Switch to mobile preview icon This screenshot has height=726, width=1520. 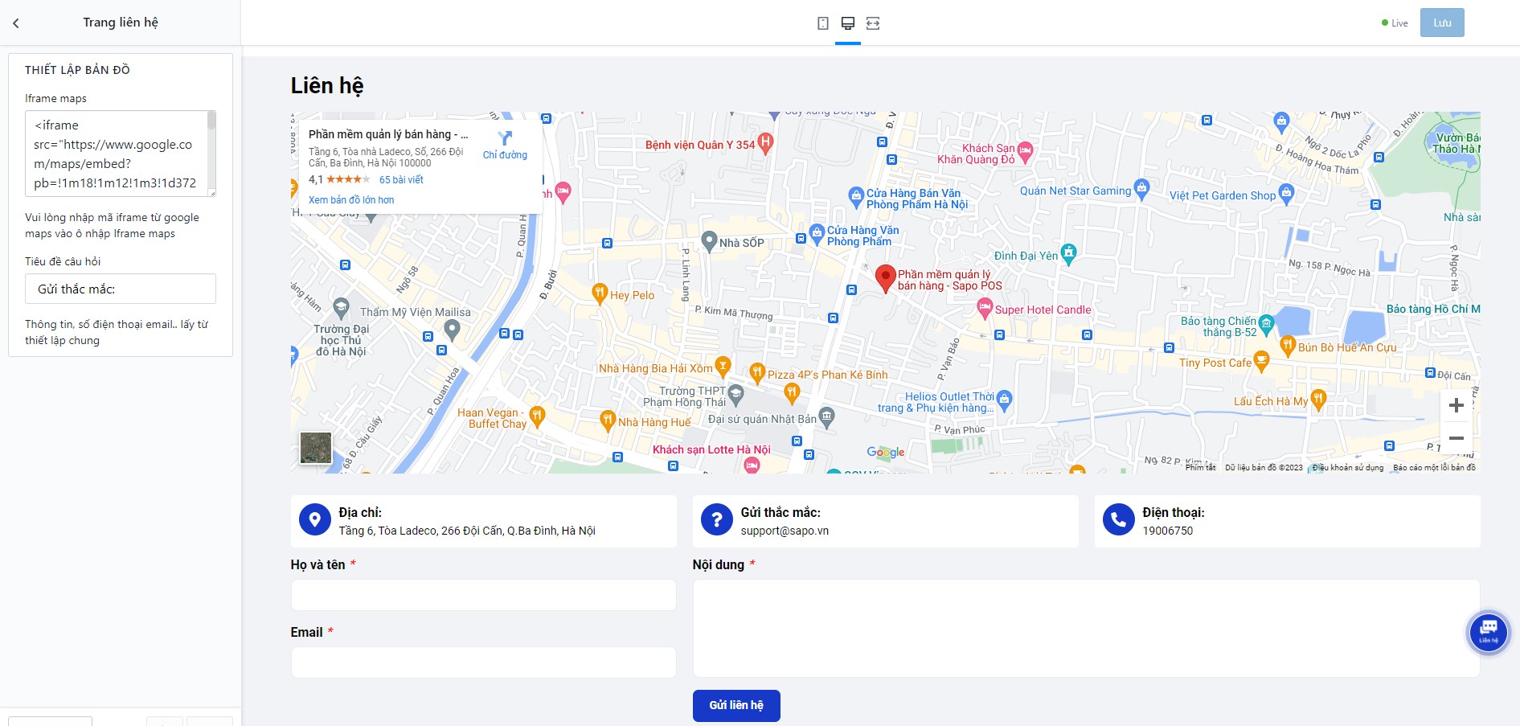(823, 23)
